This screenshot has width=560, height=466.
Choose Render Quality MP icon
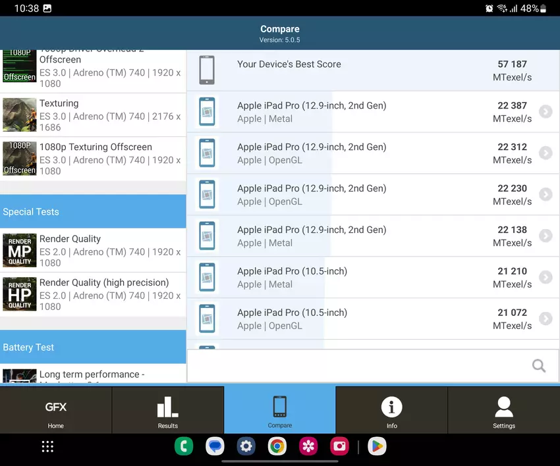[20, 250]
